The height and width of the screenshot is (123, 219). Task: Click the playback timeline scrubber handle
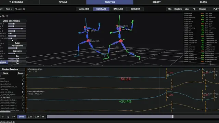[x=172, y=117]
